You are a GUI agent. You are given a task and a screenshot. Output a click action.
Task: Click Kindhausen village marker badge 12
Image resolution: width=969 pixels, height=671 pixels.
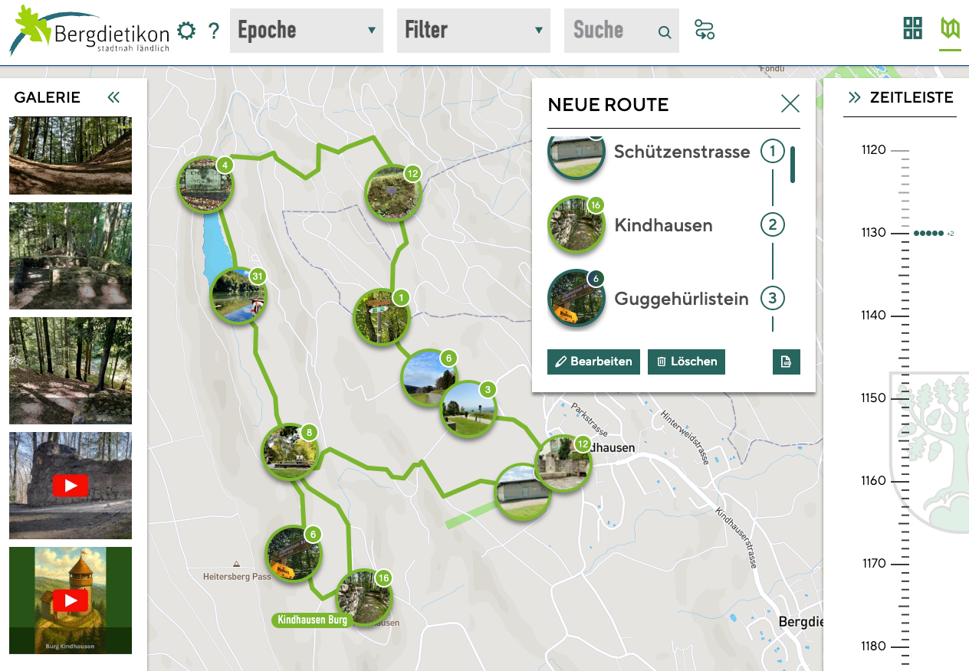(564, 463)
